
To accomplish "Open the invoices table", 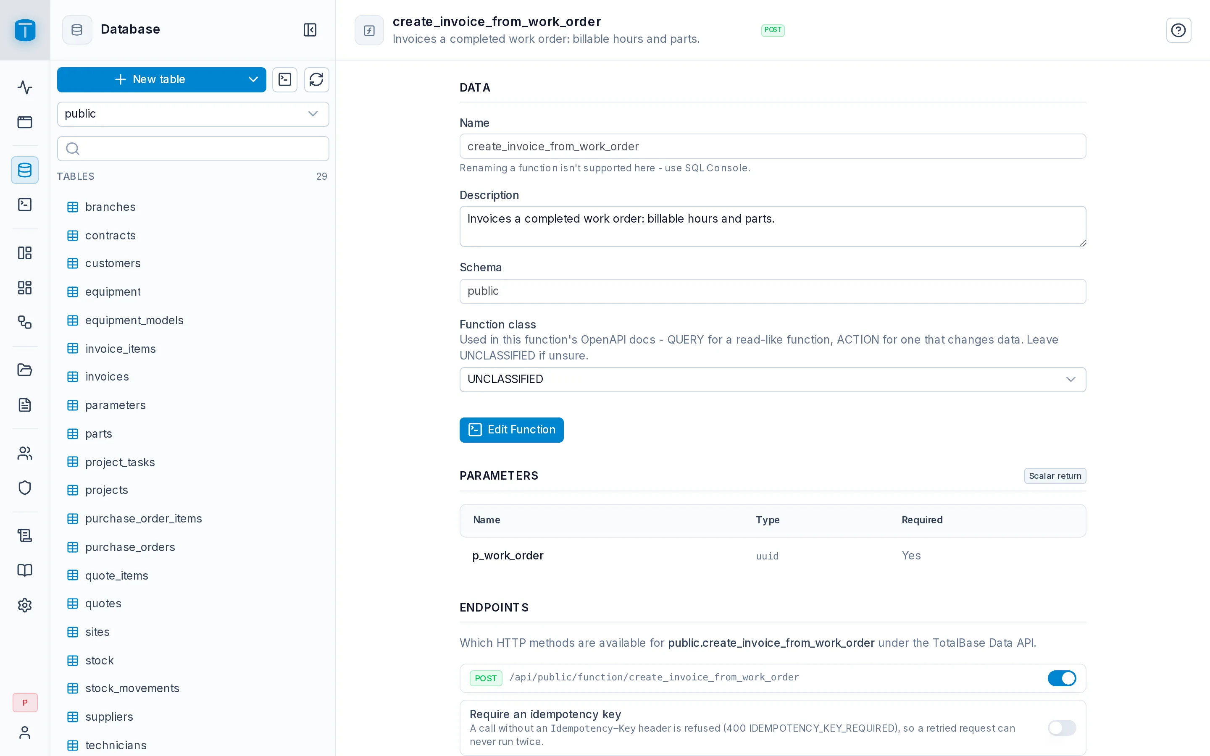I will (193, 376).
